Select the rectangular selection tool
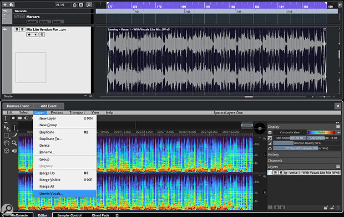The image size is (344, 217). (7, 136)
